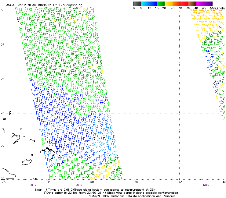Select the longitude label '-72' on the bottom axis
Image resolution: width=226 pixels, height=198 pixels.
point(47,182)
